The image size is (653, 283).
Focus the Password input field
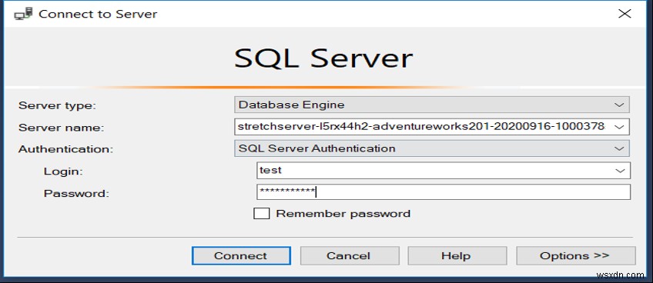444,191
